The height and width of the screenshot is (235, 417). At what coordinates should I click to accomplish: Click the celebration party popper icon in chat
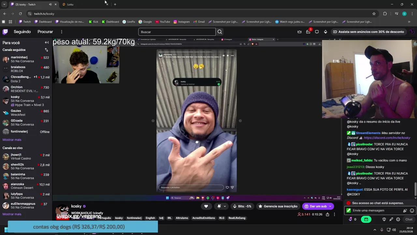pyautogui.click(x=405, y=211)
